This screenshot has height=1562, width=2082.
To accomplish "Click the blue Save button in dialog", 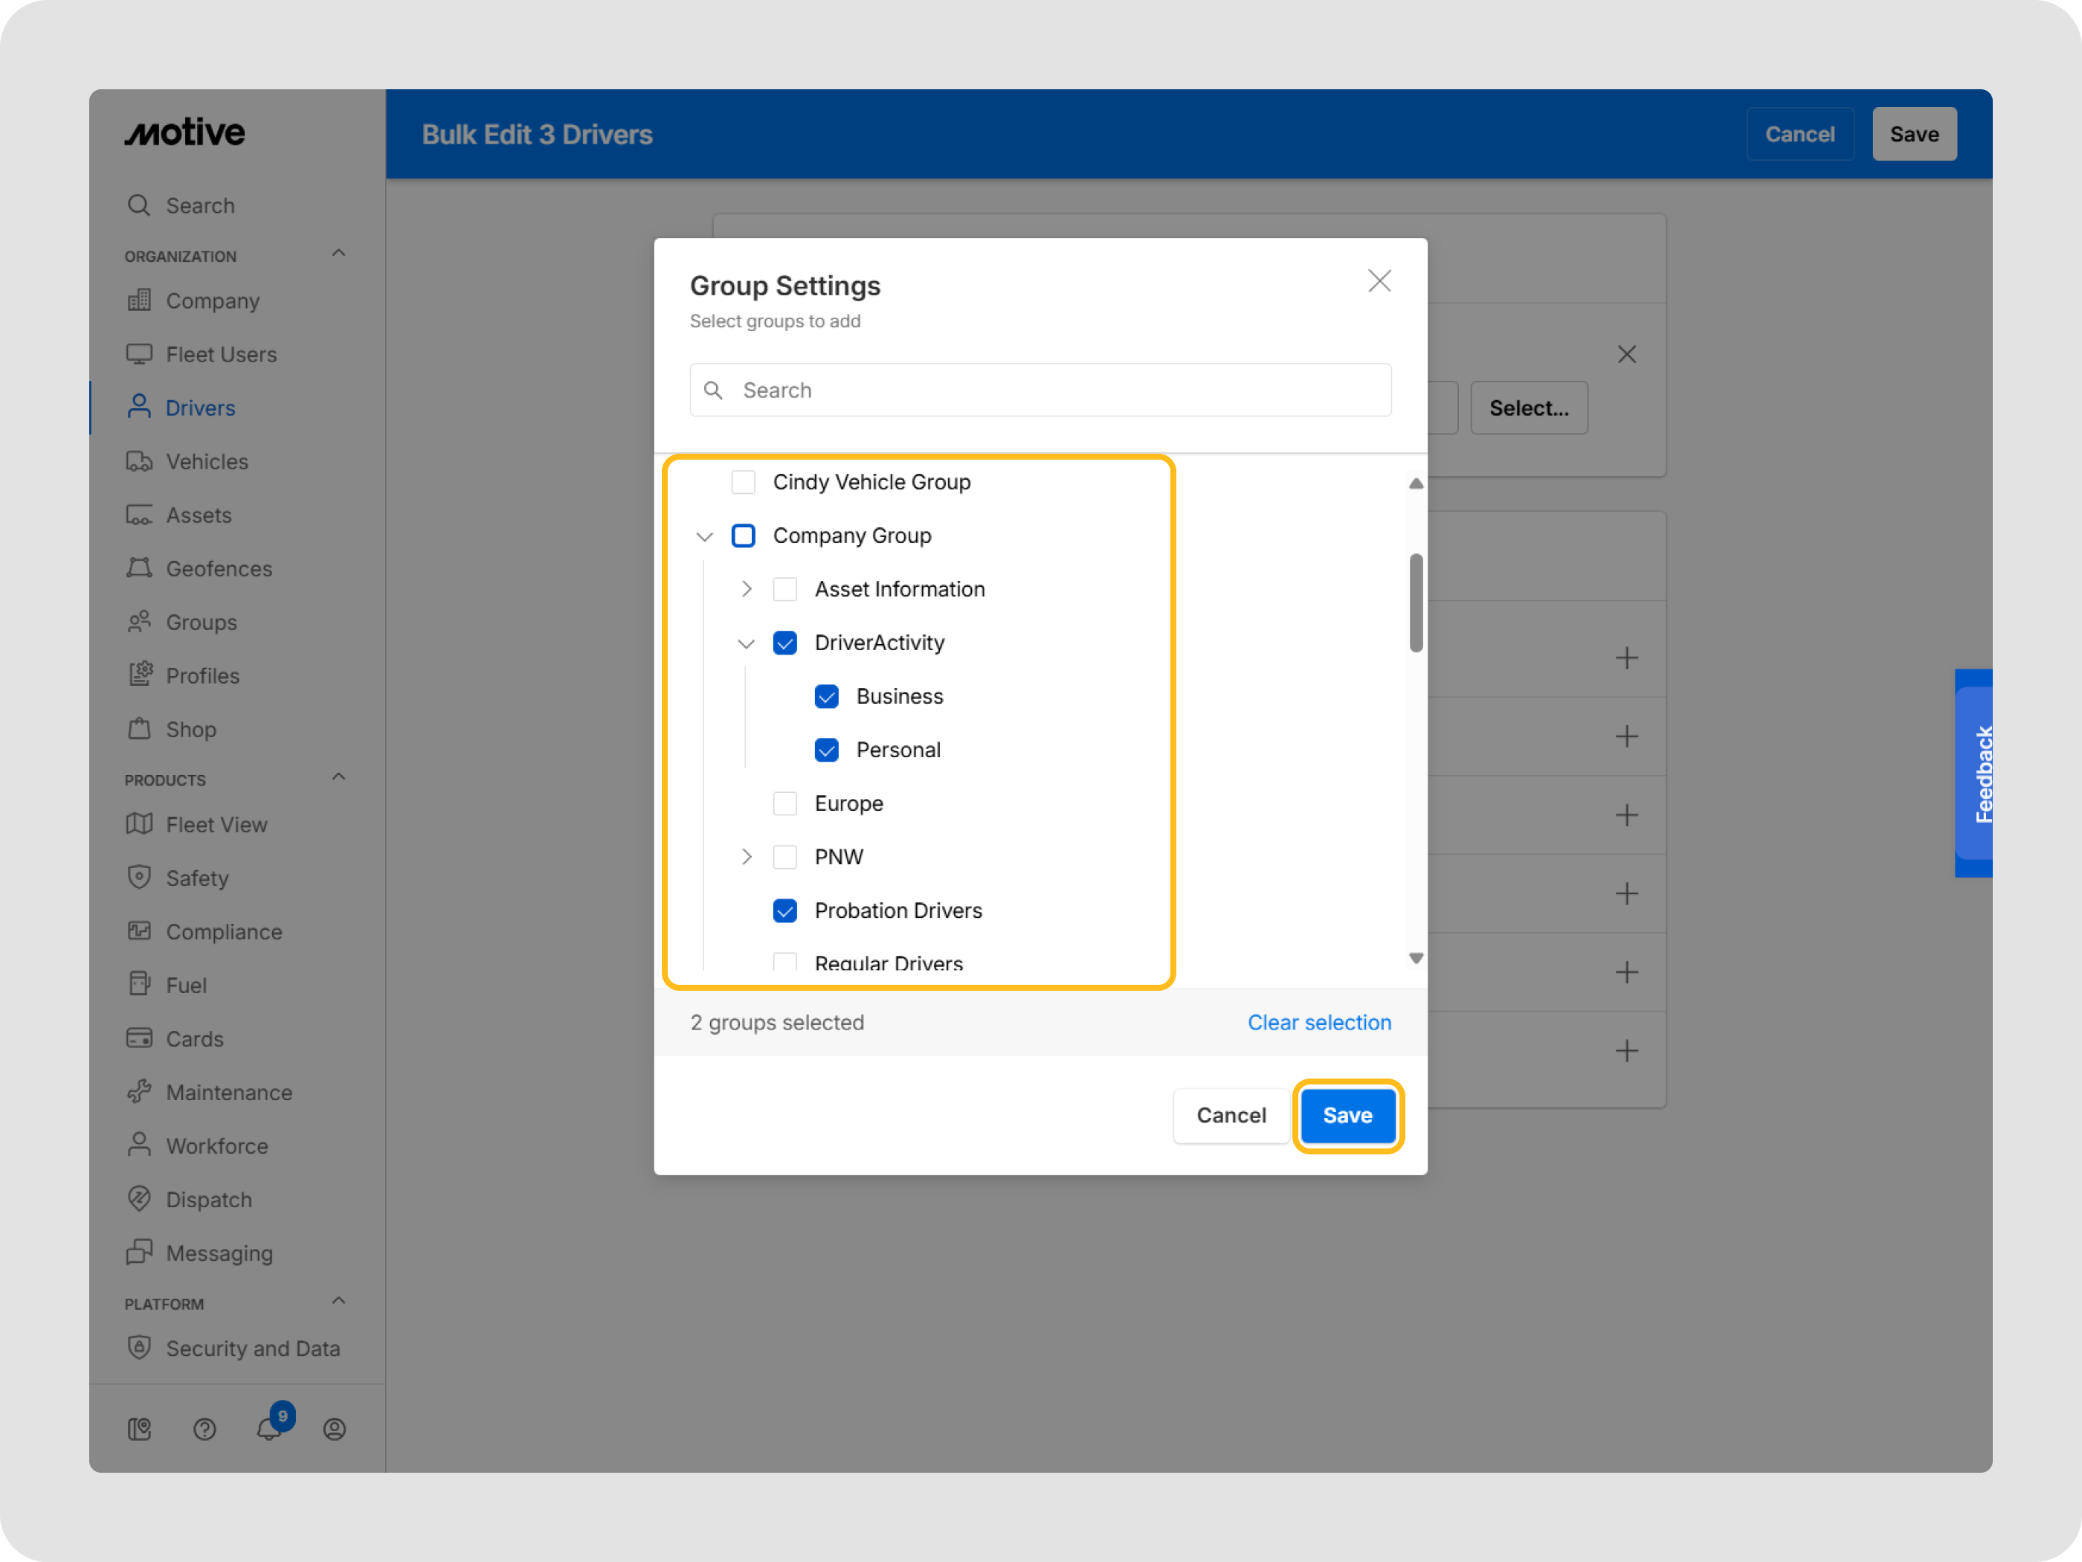I will 1347,1116.
